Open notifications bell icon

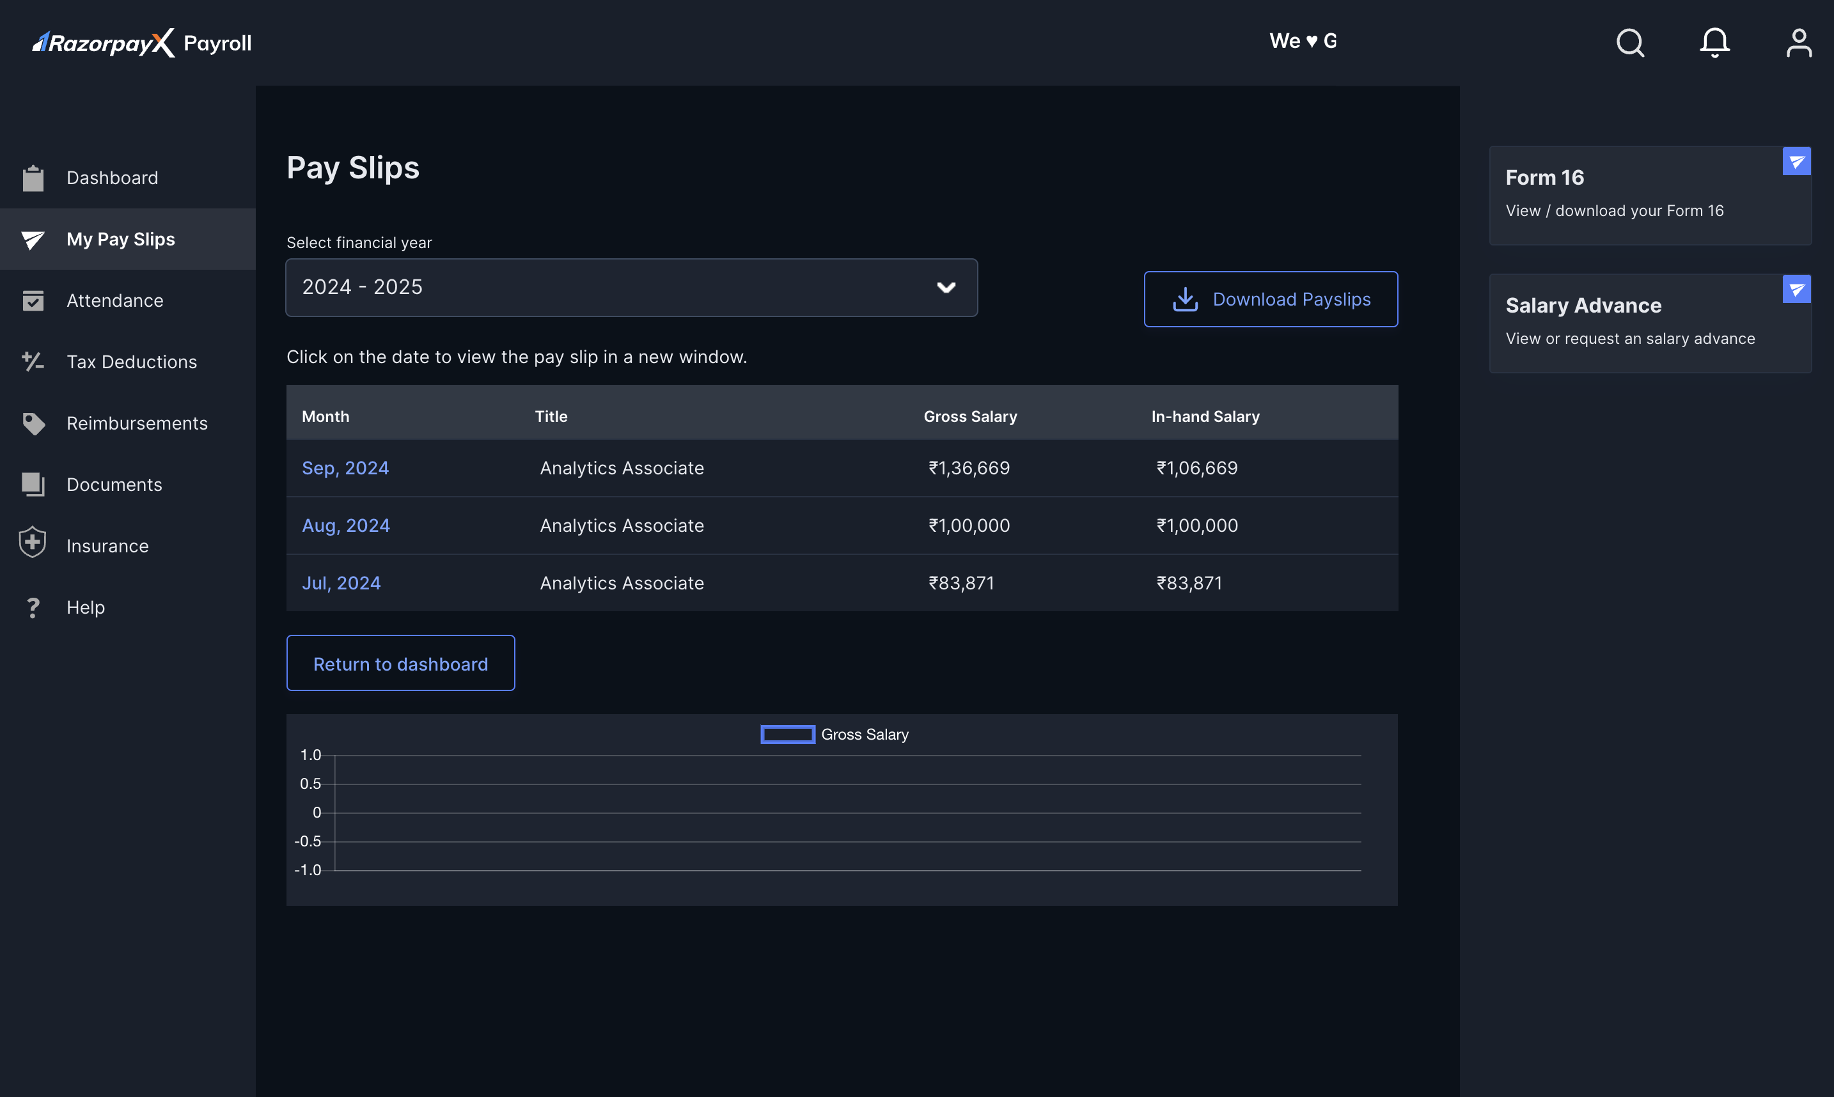click(x=1714, y=43)
